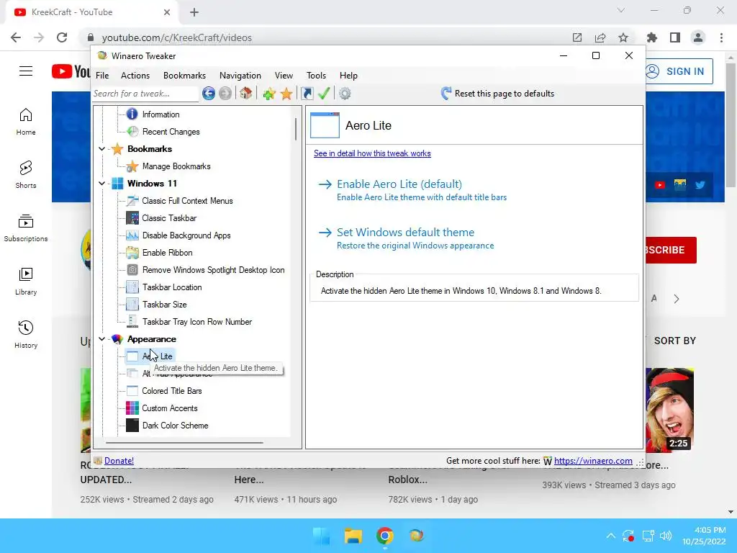Open Chrome three-dot menu
Viewport: 737px width, 553px height.
click(721, 37)
